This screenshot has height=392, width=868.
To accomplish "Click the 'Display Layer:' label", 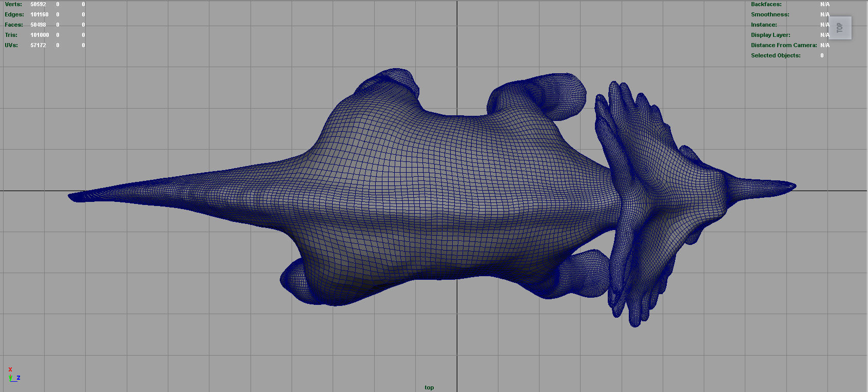I will pyautogui.click(x=770, y=35).
